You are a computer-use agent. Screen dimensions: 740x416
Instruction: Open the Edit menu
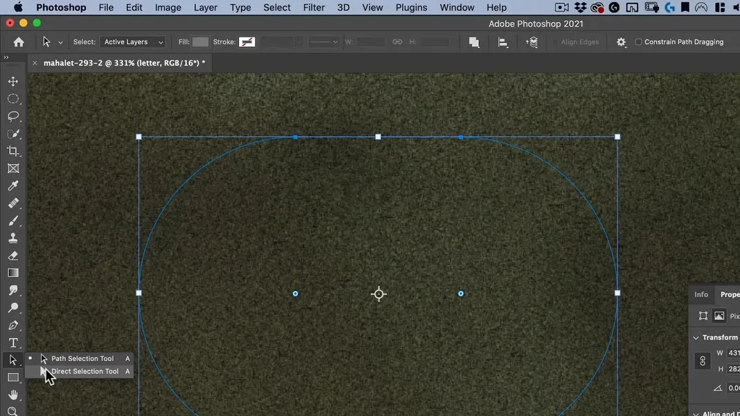pos(134,8)
